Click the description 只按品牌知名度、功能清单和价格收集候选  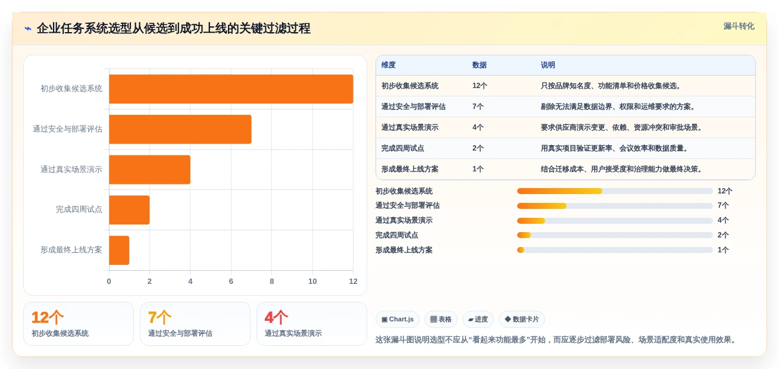611,86
